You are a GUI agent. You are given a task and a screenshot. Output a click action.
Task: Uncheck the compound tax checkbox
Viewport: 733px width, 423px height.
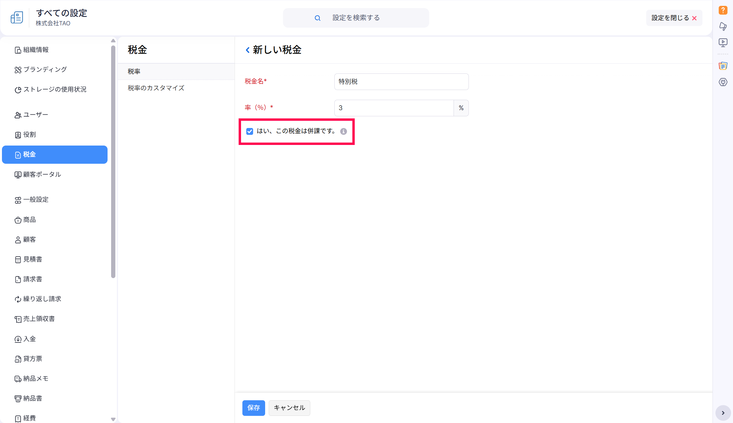click(x=250, y=131)
